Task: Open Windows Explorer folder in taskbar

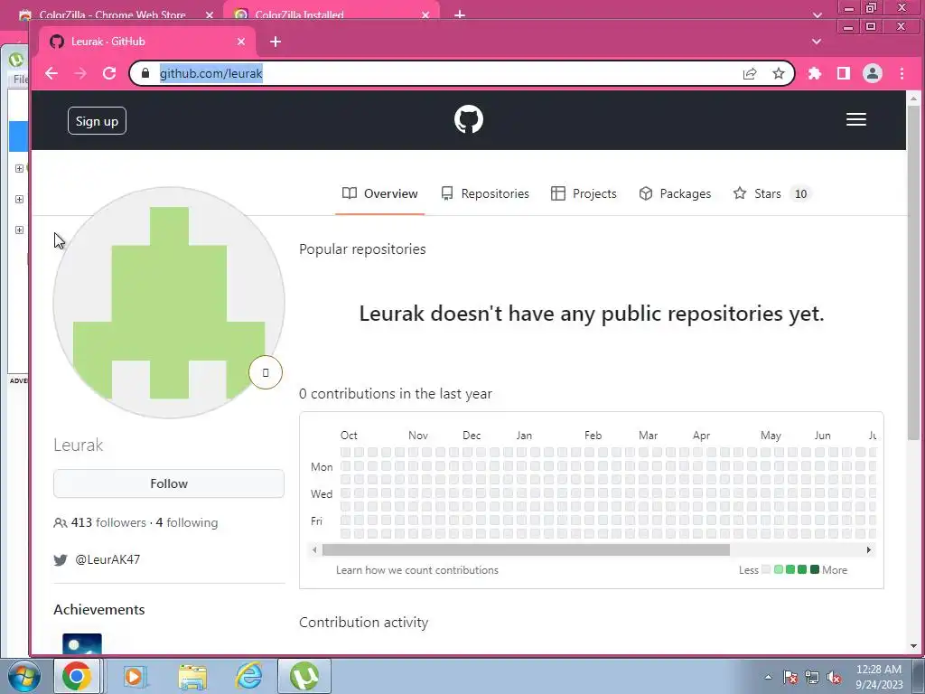Action: [x=192, y=676]
